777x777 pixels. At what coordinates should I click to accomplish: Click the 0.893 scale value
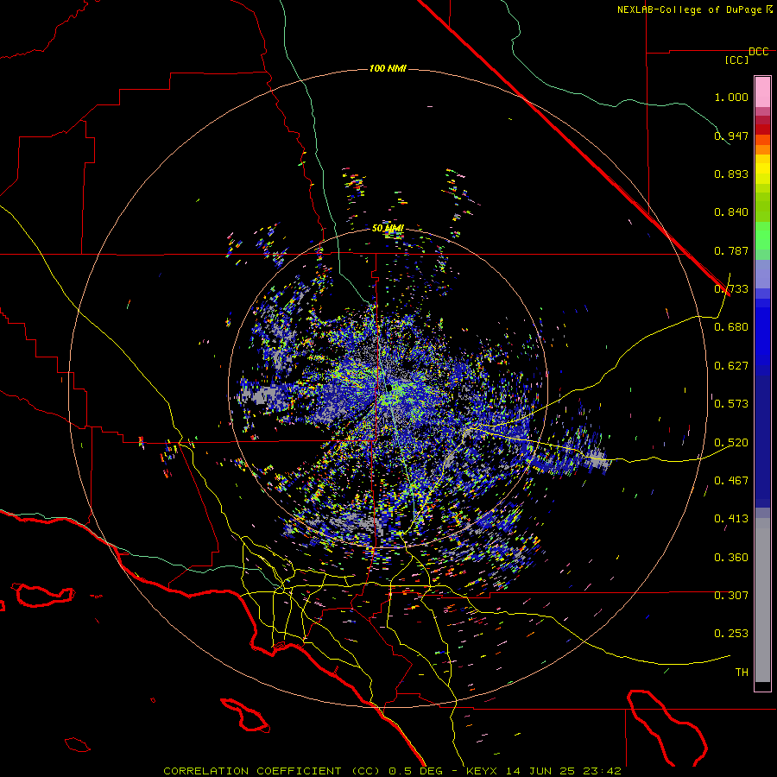731,174
